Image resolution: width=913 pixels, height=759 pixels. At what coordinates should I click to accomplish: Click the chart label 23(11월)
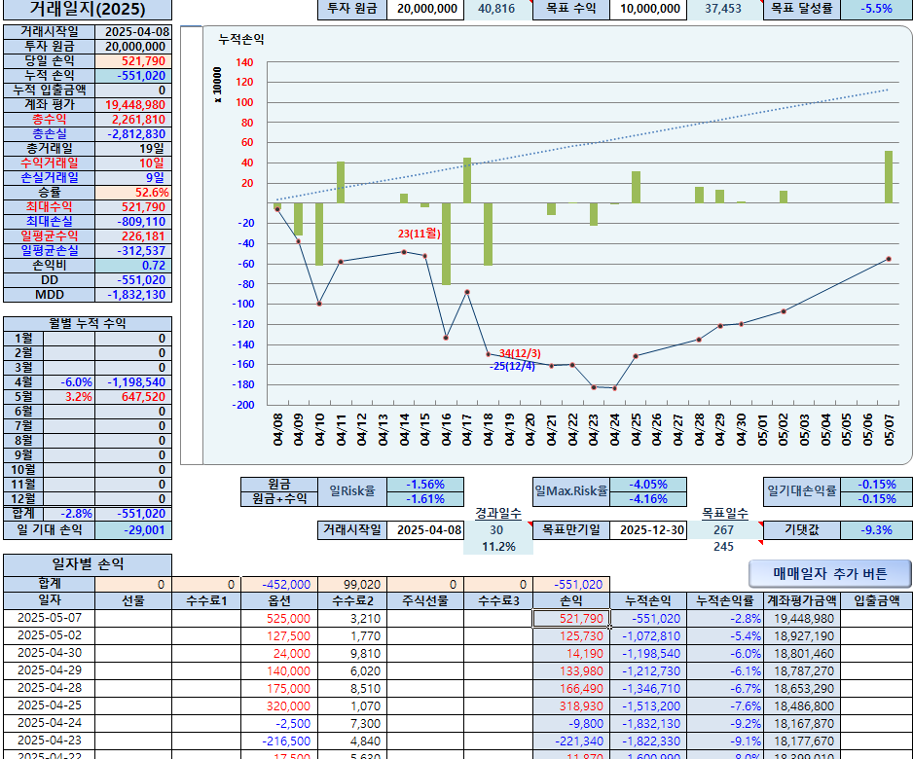[420, 234]
